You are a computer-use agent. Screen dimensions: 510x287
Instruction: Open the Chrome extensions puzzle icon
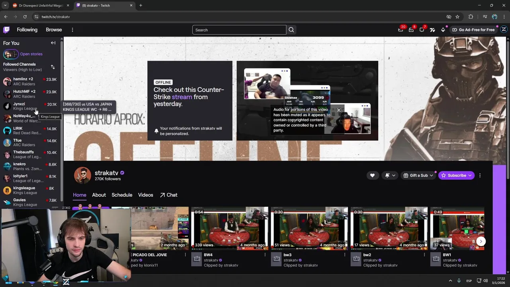point(471,17)
